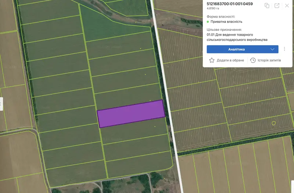Click the 4.8190 га area value
The image size is (294, 193).
click(213, 8)
